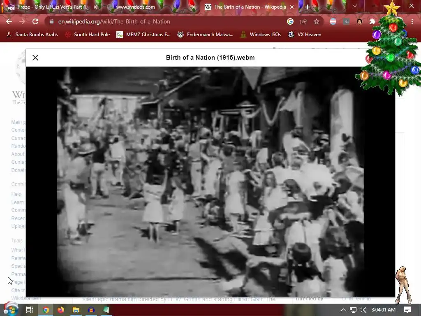Open a new tab with plus button
This screenshot has height=316, width=421.
click(x=308, y=7)
